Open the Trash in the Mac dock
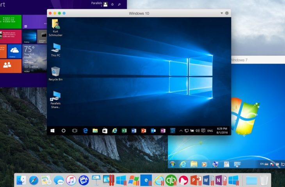Viewport: 285px width, 187px height. click(x=264, y=181)
